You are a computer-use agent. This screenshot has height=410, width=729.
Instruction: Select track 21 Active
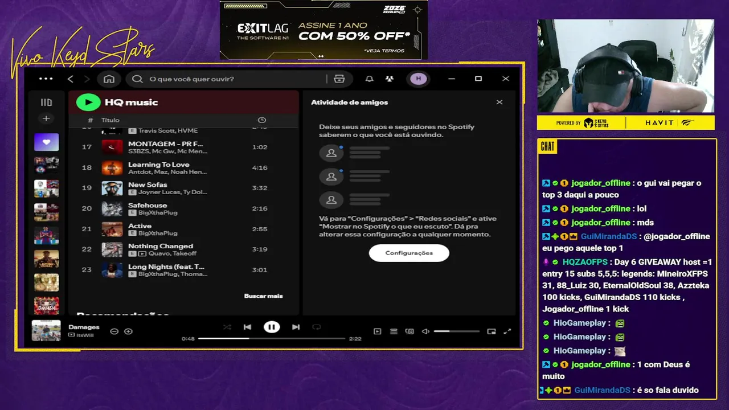pyautogui.click(x=183, y=229)
